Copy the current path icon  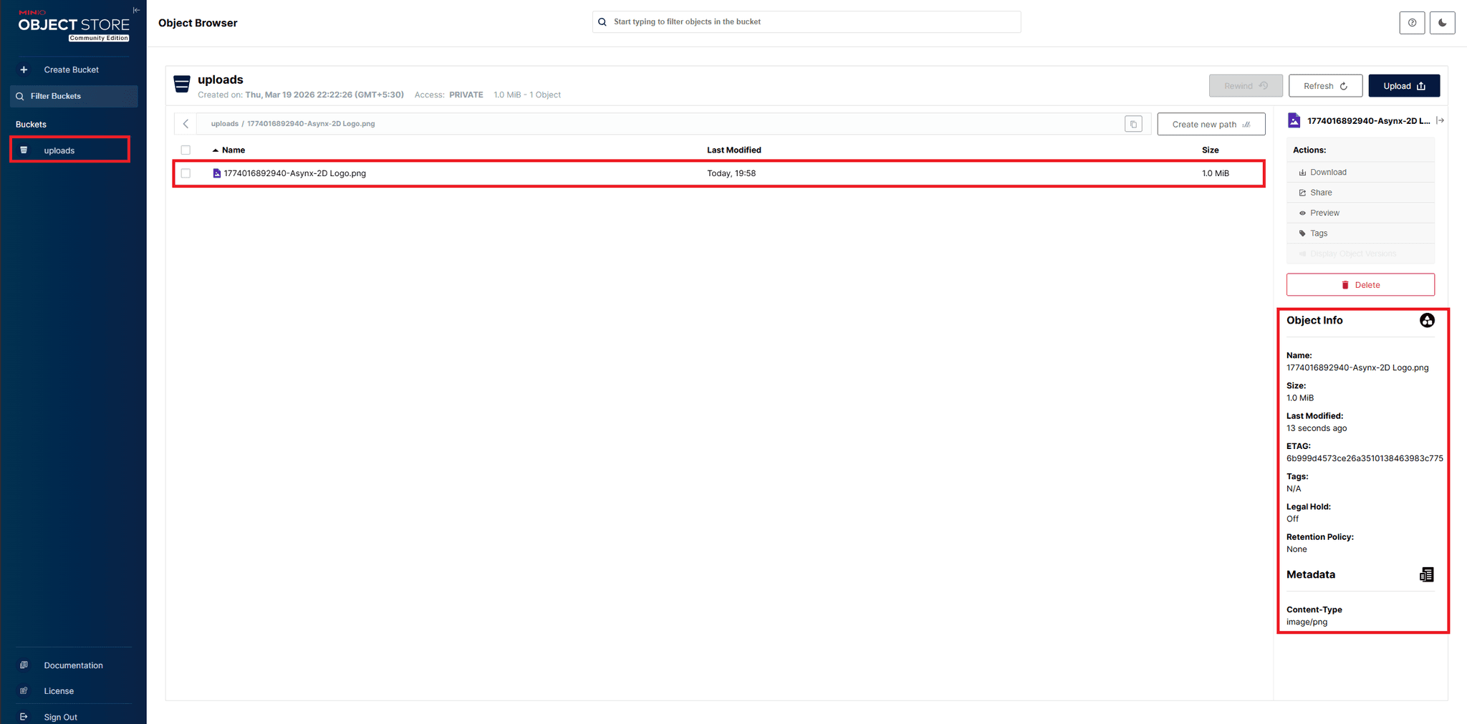point(1133,124)
